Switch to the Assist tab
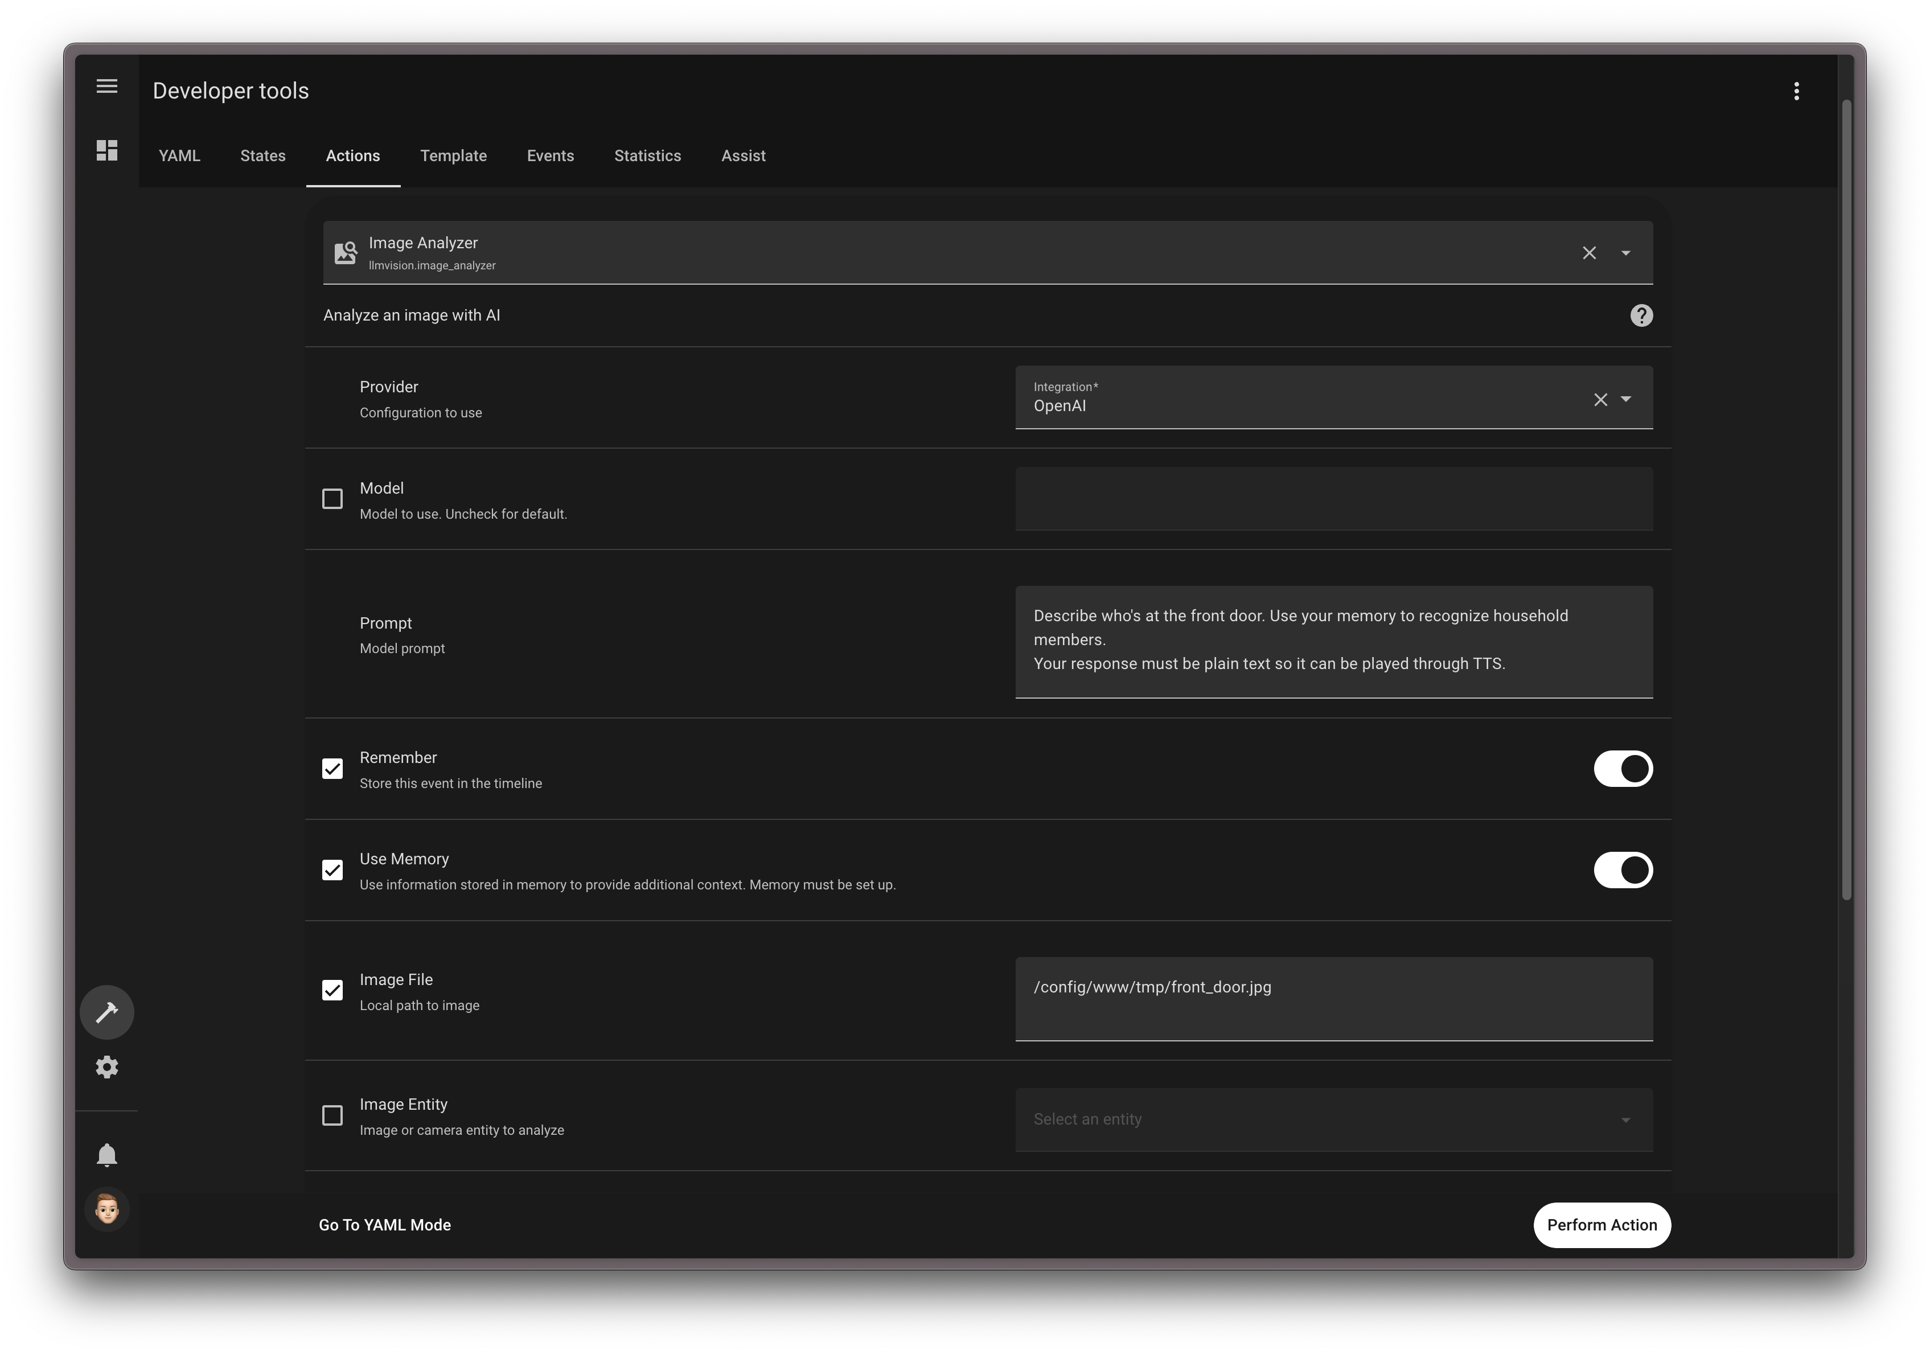 pos(743,155)
